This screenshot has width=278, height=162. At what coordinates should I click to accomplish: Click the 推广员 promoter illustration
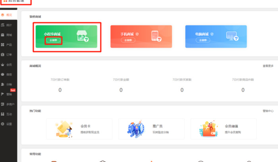pyautogui.click(x=136, y=129)
